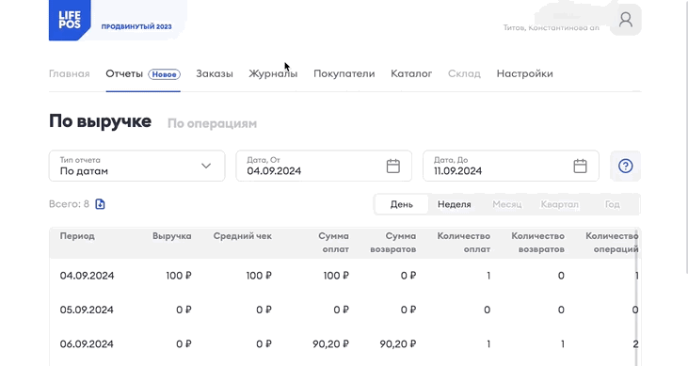Screen dimensions: 688x366
Task: Go to the Главная tab
Action: [x=70, y=73]
